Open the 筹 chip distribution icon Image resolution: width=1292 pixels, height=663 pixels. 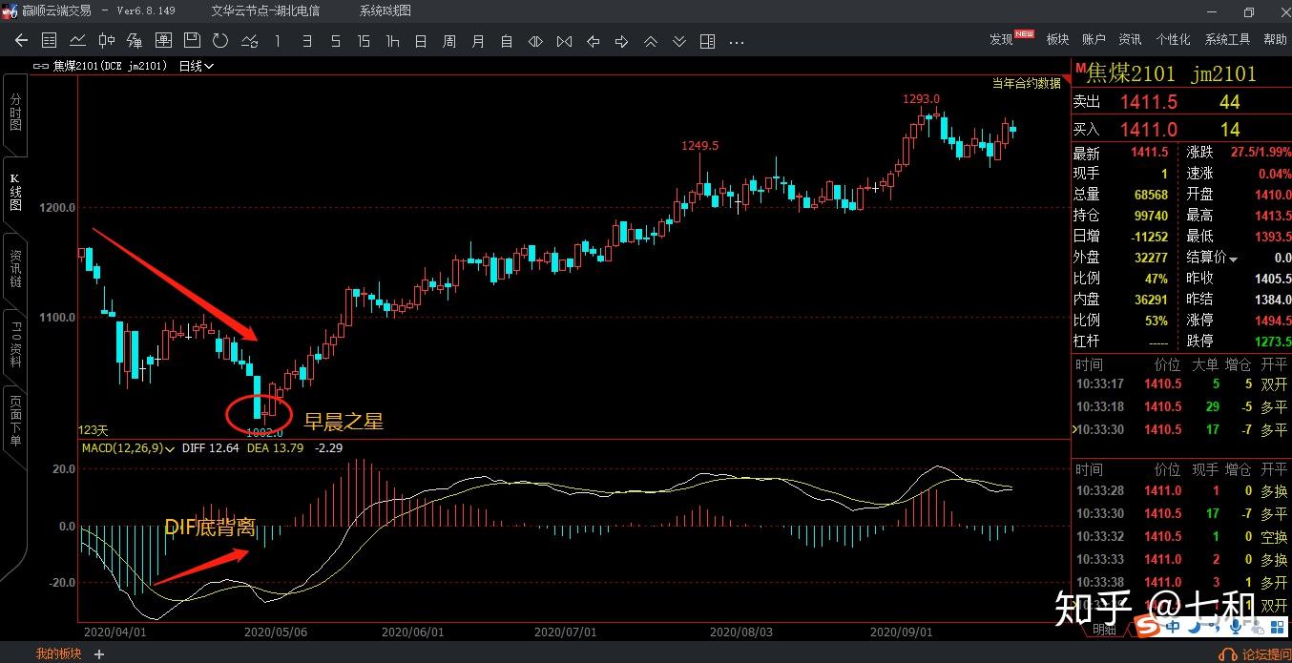point(135,41)
